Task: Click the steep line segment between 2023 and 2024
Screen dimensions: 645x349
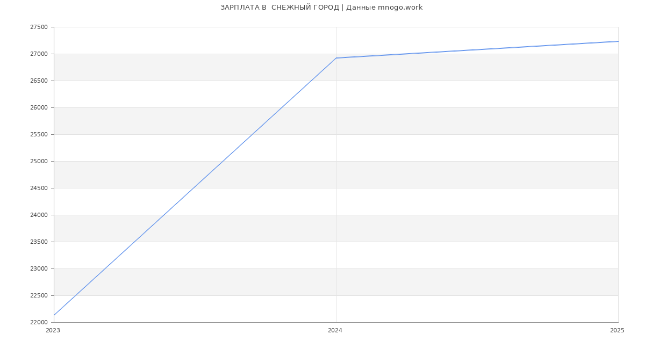Action: point(195,186)
